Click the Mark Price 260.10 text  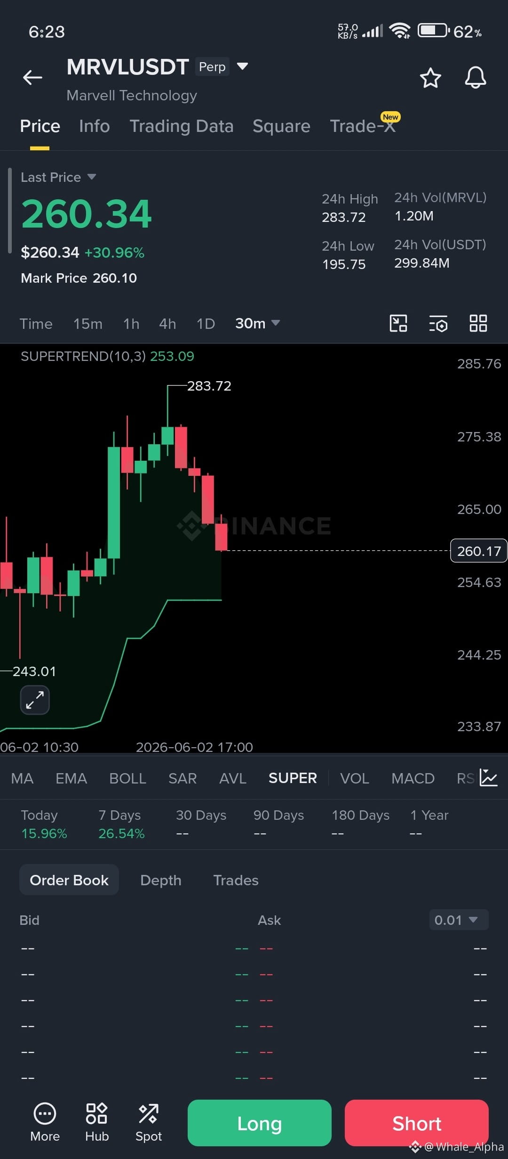point(79,278)
